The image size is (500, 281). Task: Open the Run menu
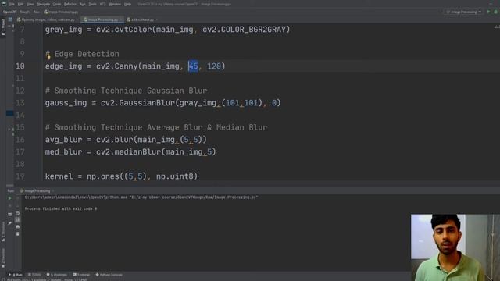pyautogui.click(x=82, y=4)
